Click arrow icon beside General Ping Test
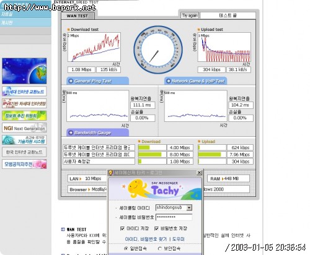This screenshot has height=255, width=310. 71,81
